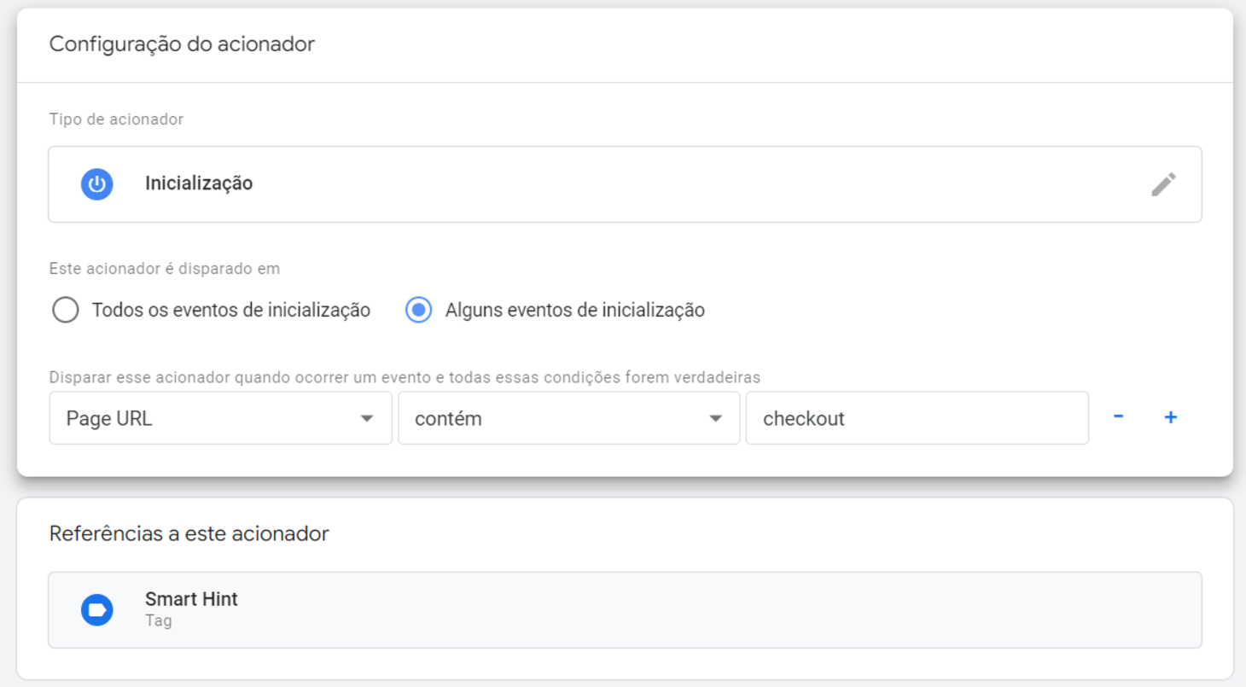
Task: Remove the condition with the minus icon
Action: tap(1118, 417)
